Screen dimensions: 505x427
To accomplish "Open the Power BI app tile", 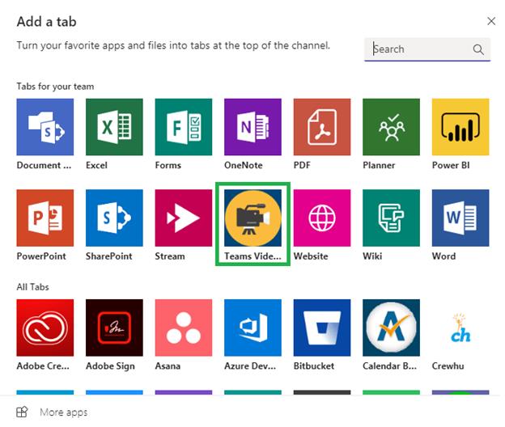I will point(460,127).
